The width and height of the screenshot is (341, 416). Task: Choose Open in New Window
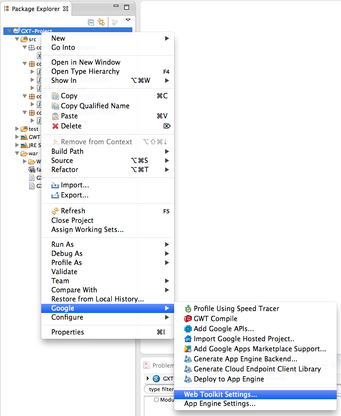[107, 62]
